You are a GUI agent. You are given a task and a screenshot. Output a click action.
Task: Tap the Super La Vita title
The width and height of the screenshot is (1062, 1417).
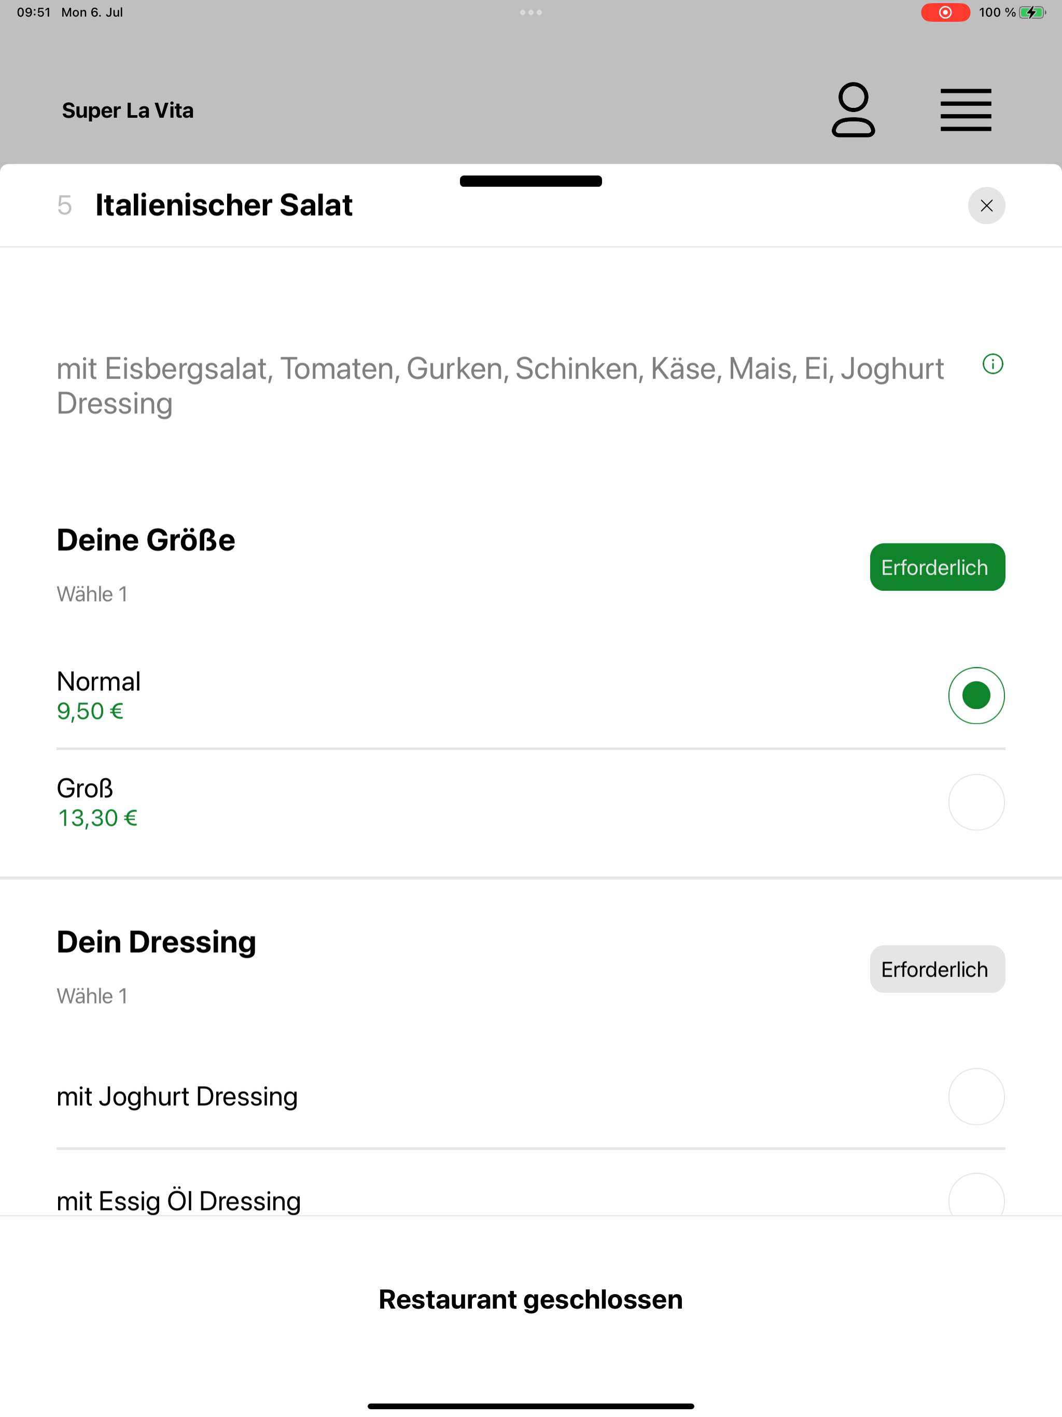tap(128, 110)
